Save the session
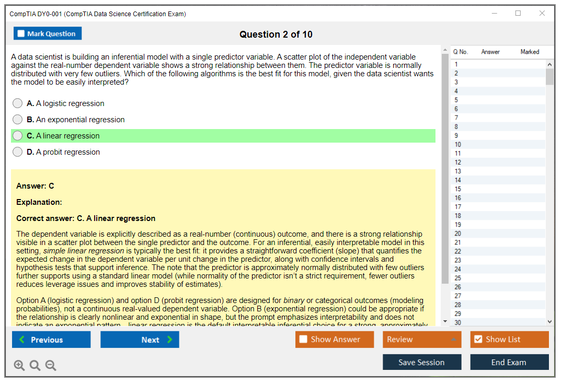This screenshot has height=384, width=562. tap(422, 362)
